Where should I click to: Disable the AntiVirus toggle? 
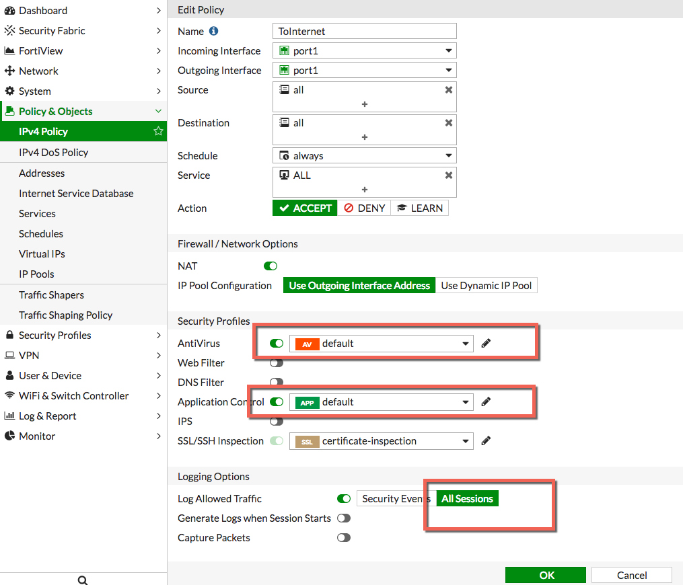pos(277,343)
